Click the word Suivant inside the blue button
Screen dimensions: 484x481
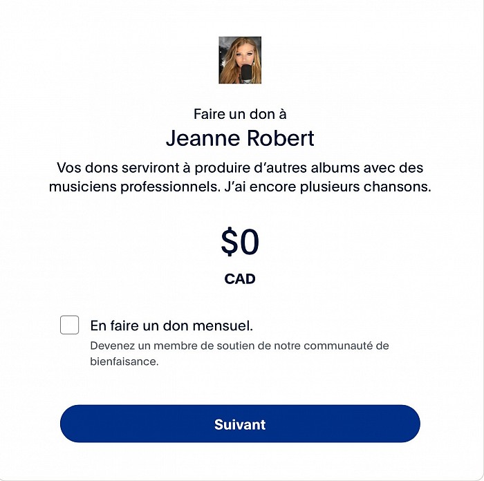pos(240,424)
